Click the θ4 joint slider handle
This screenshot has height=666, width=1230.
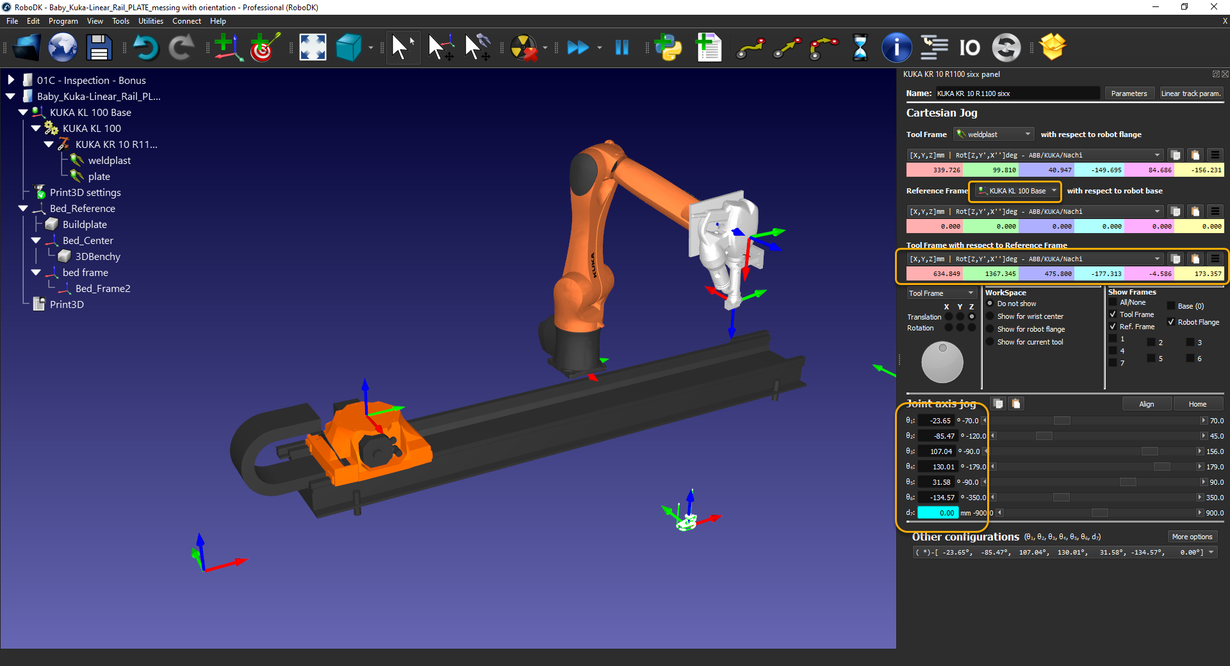[x=1161, y=467]
